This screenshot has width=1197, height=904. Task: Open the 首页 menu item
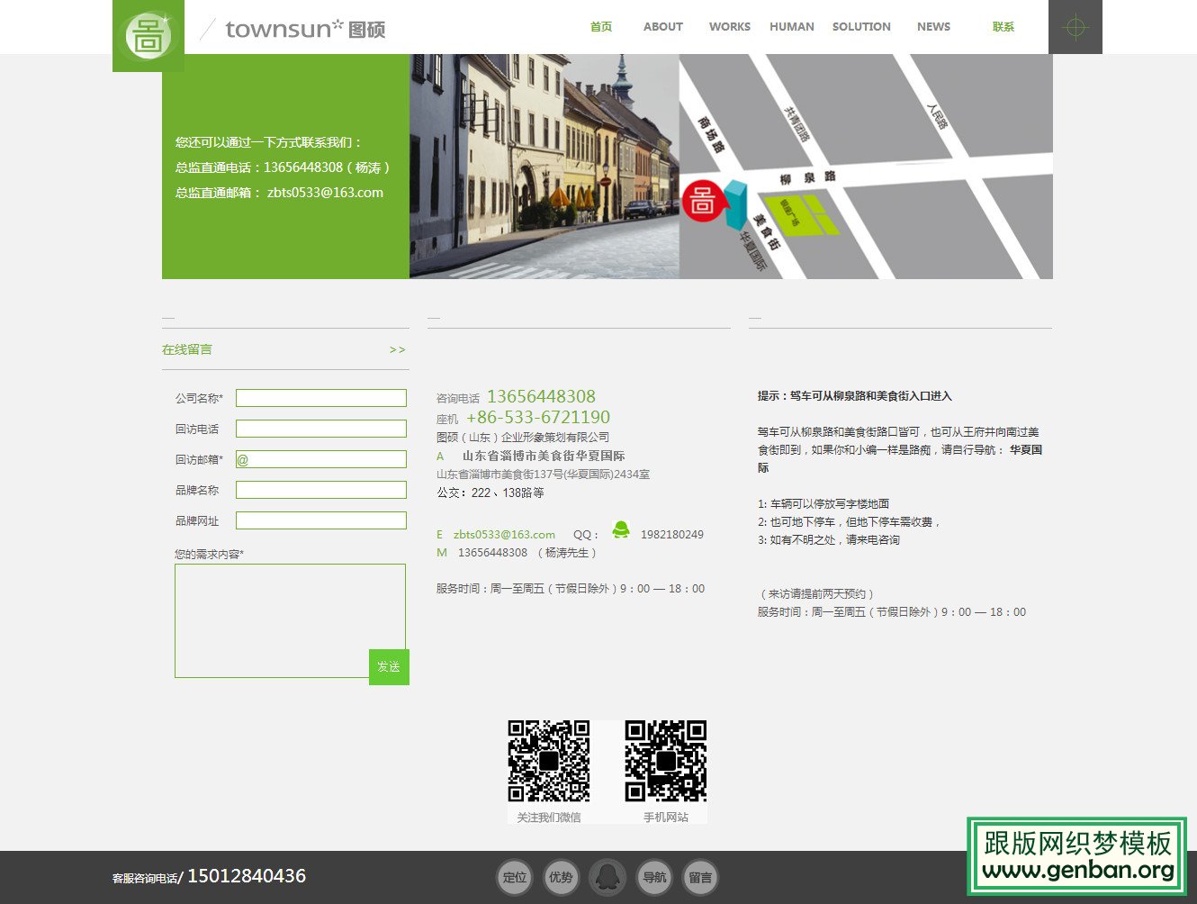pyautogui.click(x=600, y=27)
